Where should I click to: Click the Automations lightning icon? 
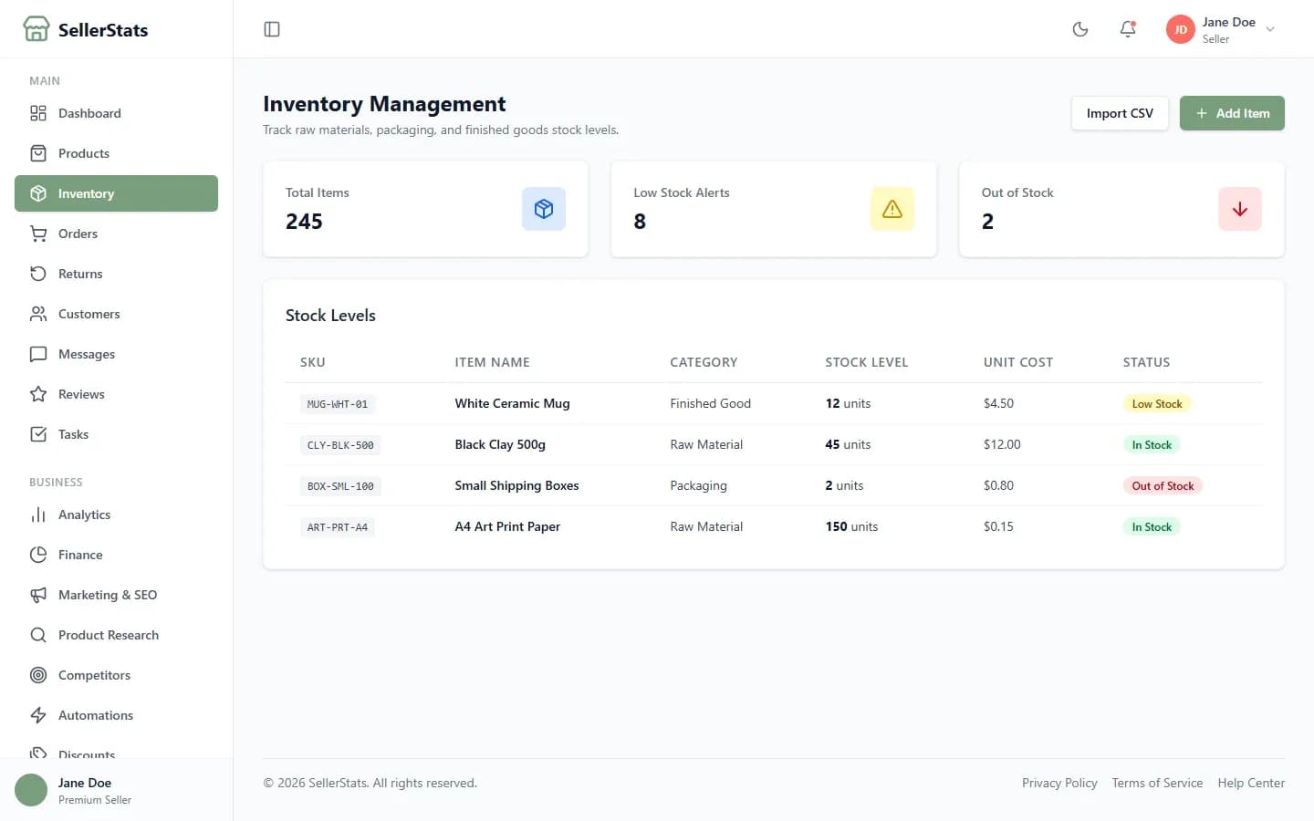click(x=38, y=715)
